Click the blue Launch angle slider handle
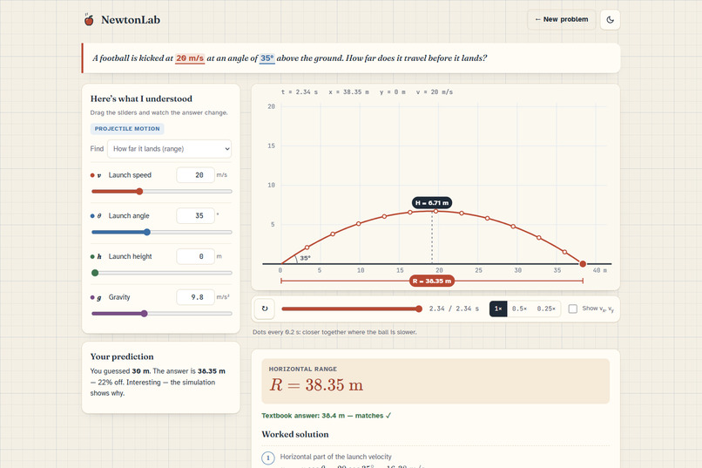The width and height of the screenshot is (702, 468). coord(147,232)
